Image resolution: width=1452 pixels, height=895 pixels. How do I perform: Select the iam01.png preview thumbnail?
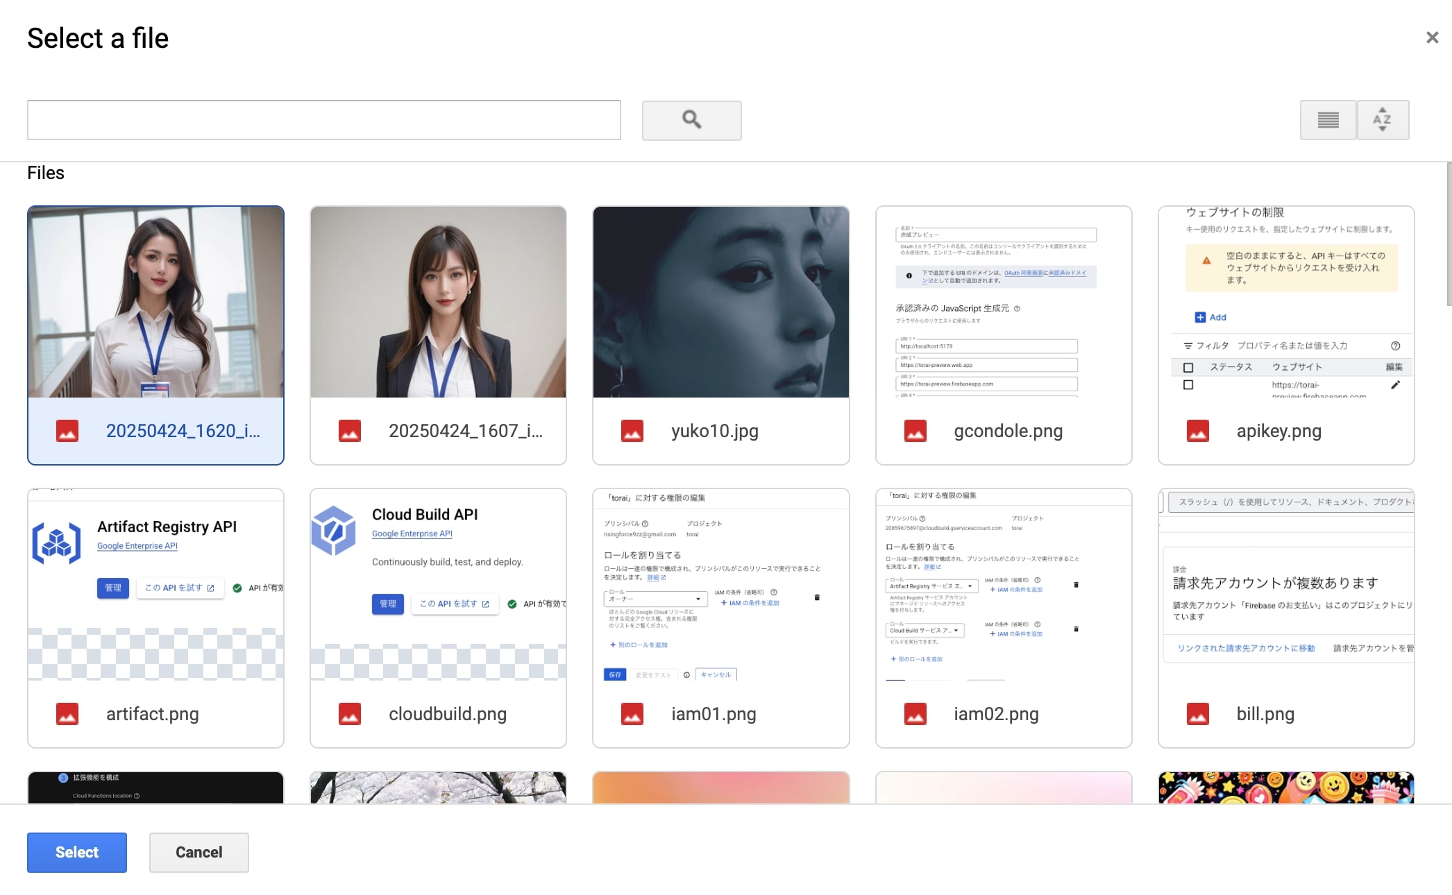coord(721,585)
